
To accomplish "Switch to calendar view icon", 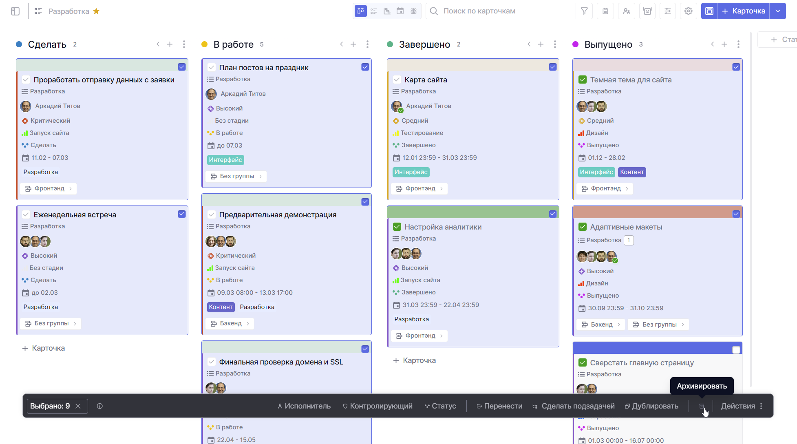I will 400,11.
